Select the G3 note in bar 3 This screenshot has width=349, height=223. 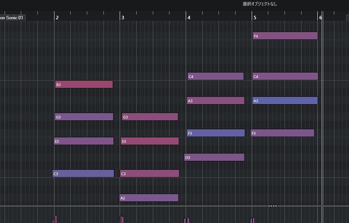150,117
